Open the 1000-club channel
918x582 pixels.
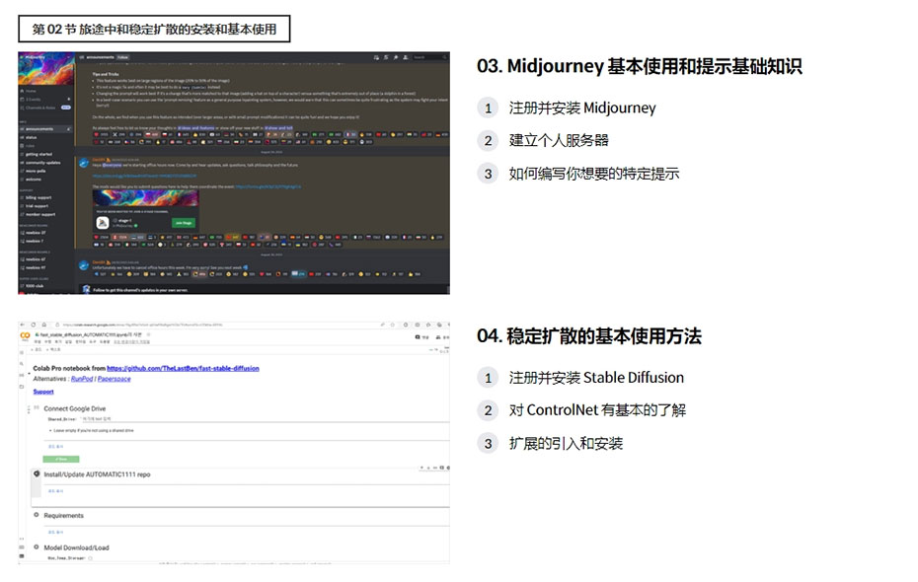coord(34,286)
